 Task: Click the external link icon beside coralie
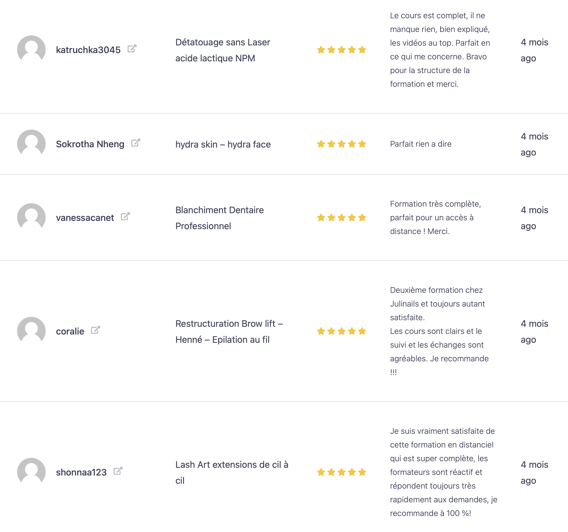point(96,330)
